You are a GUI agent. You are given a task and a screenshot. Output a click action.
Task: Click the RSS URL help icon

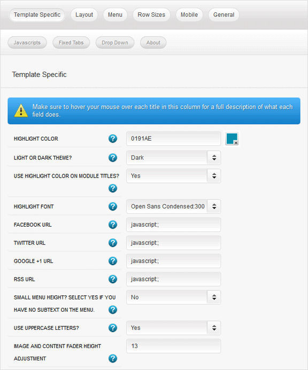coord(113,279)
